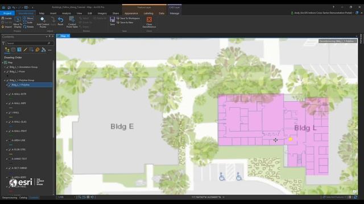Viewport: 364px width, 204px height.
Task: Collapse the Bldg_L_1-Polyline Group node
Action: 5,80
